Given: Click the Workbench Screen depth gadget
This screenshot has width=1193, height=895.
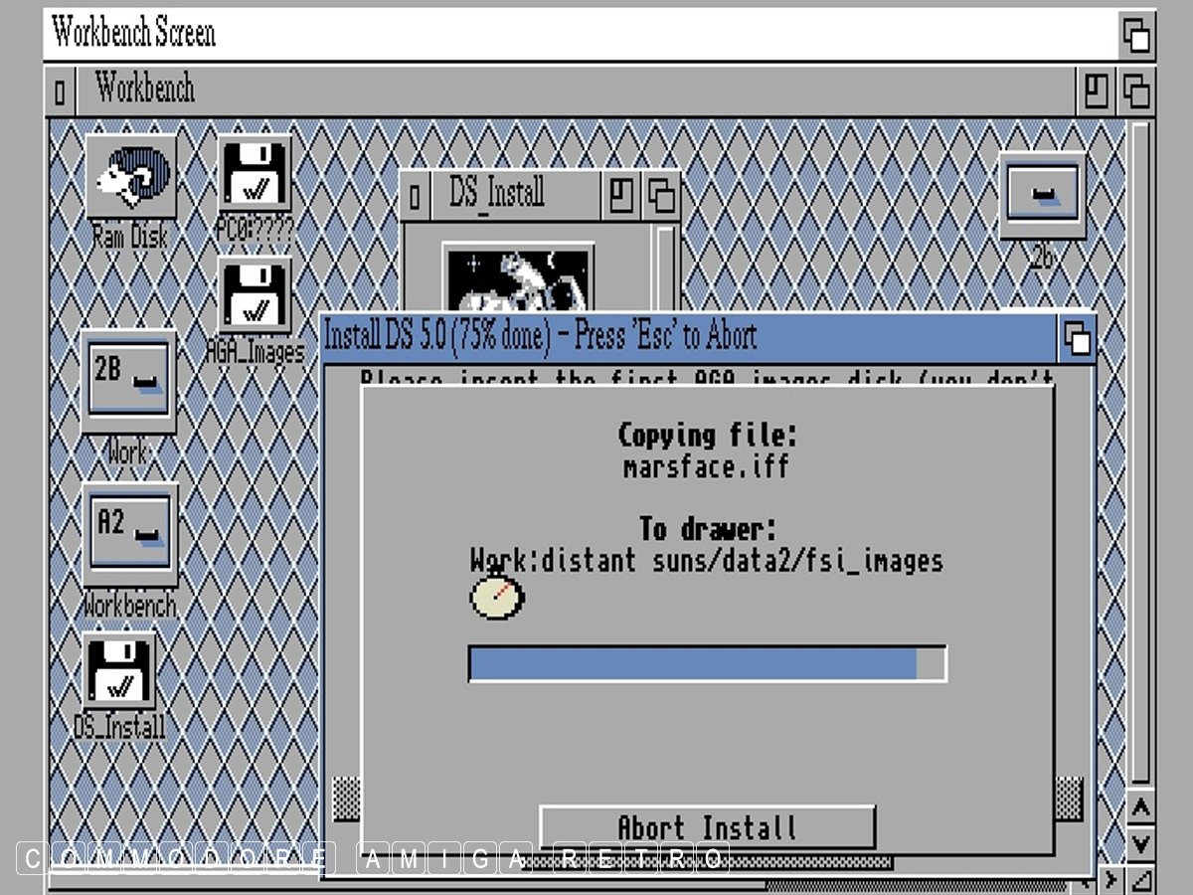Looking at the screenshot, I should pyautogui.click(x=1136, y=35).
